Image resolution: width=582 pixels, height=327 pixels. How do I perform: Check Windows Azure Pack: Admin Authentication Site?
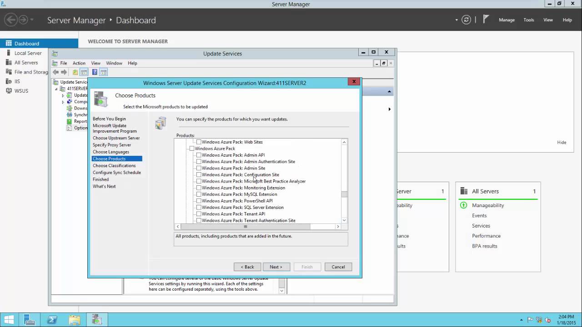pyautogui.click(x=199, y=162)
